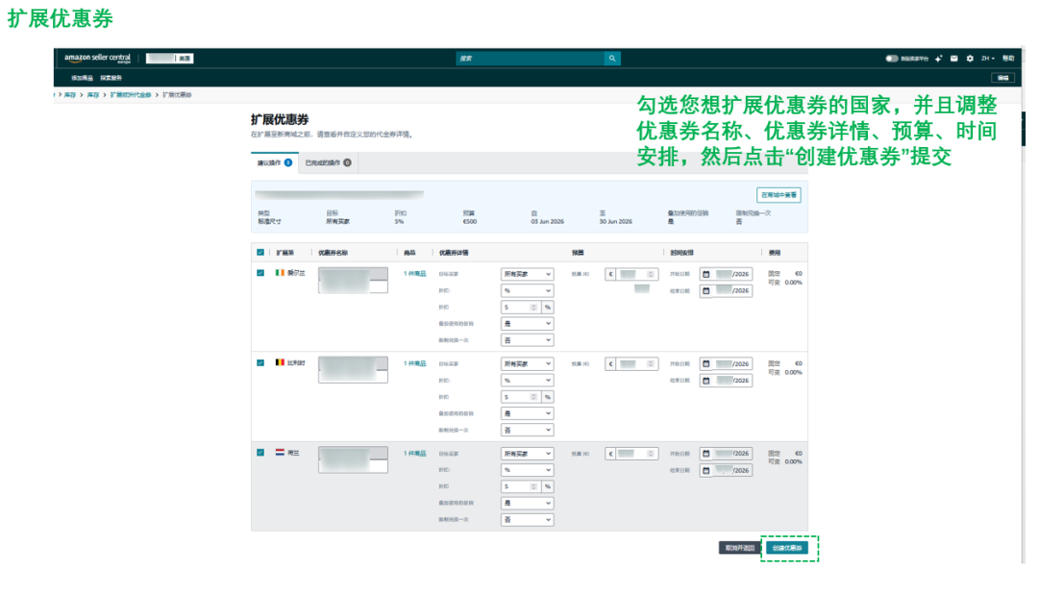Click the sparkle AI assistant icon
Image resolution: width=1038 pixels, height=595 pixels.
click(939, 59)
